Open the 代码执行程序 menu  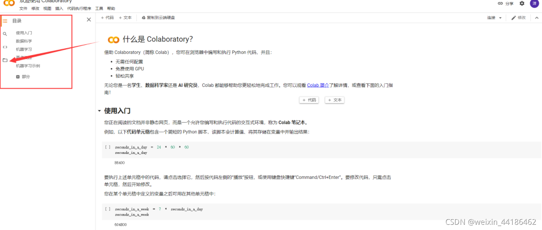pos(79,8)
